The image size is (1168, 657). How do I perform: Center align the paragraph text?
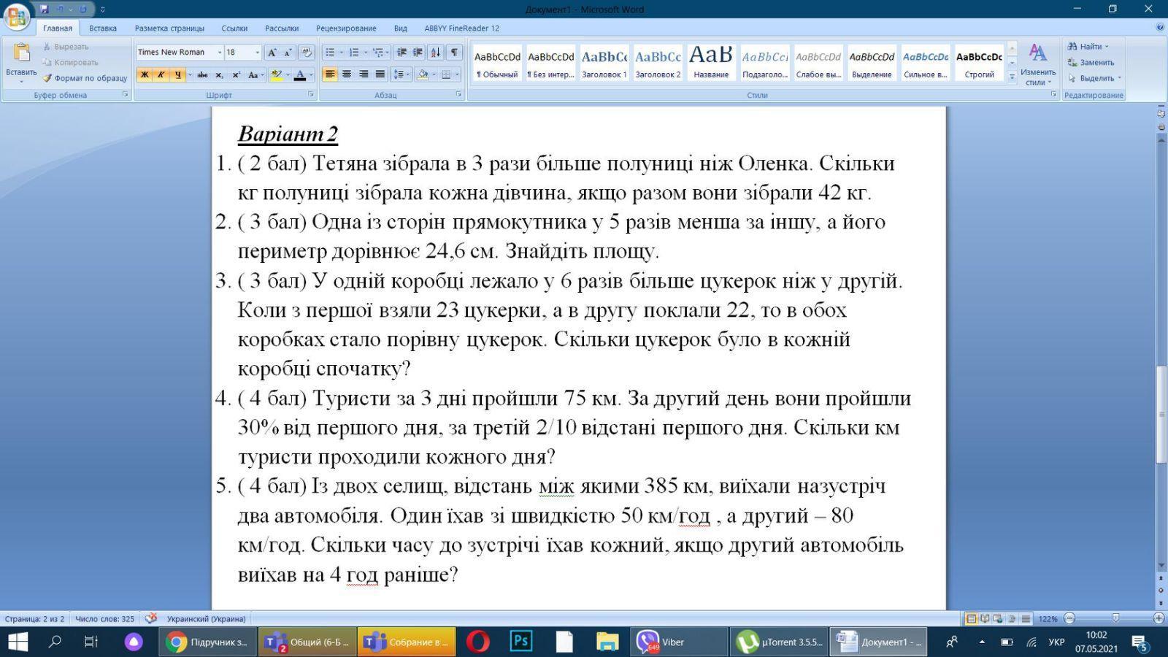[347, 74]
